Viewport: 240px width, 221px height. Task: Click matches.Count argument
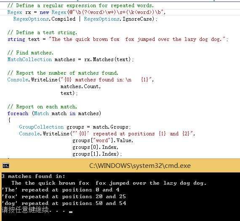(80, 86)
